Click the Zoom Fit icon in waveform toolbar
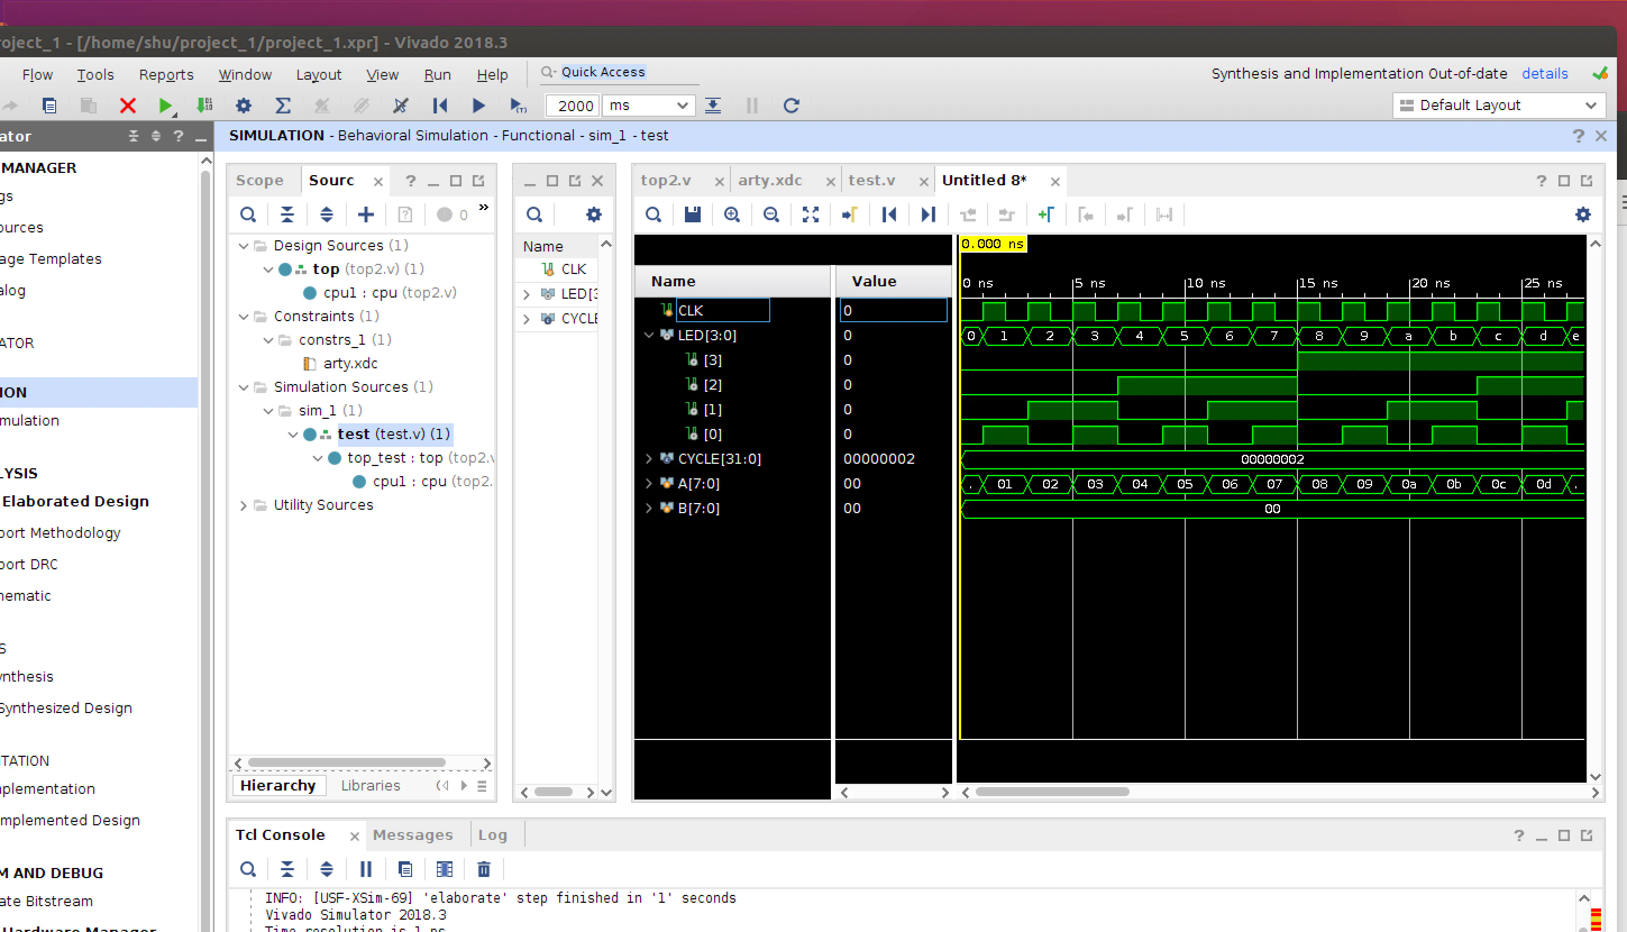Image resolution: width=1627 pixels, height=932 pixels. point(810,214)
